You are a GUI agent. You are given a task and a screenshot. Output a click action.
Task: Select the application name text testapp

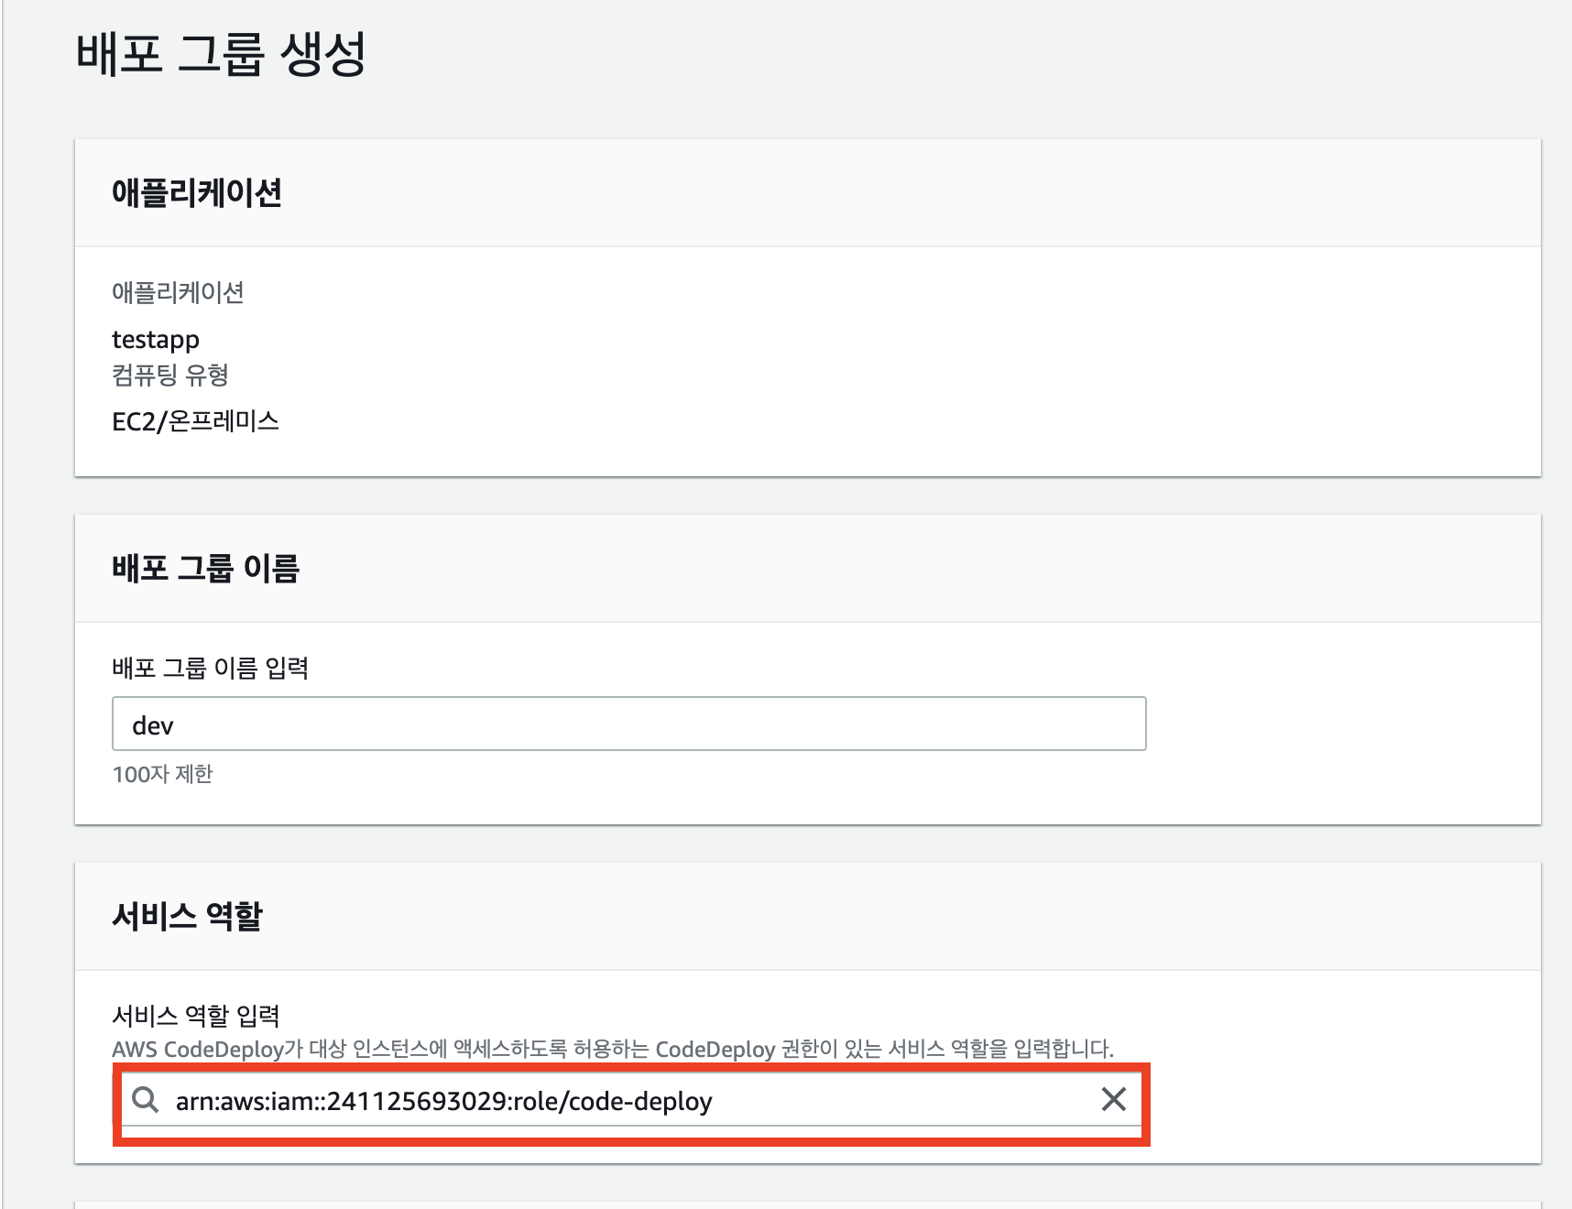(156, 340)
